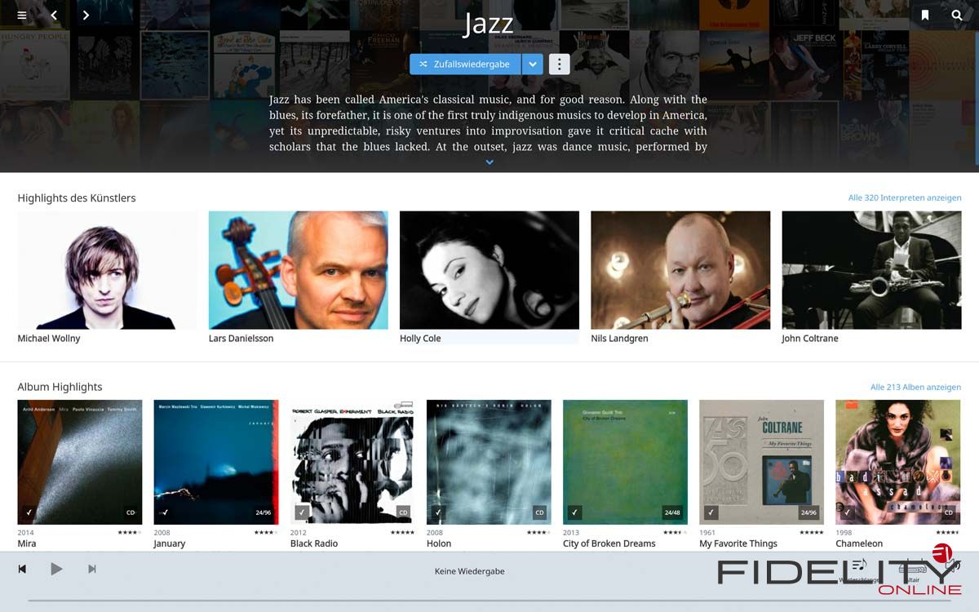
Task: Skip to next track
Action: tap(91, 569)
